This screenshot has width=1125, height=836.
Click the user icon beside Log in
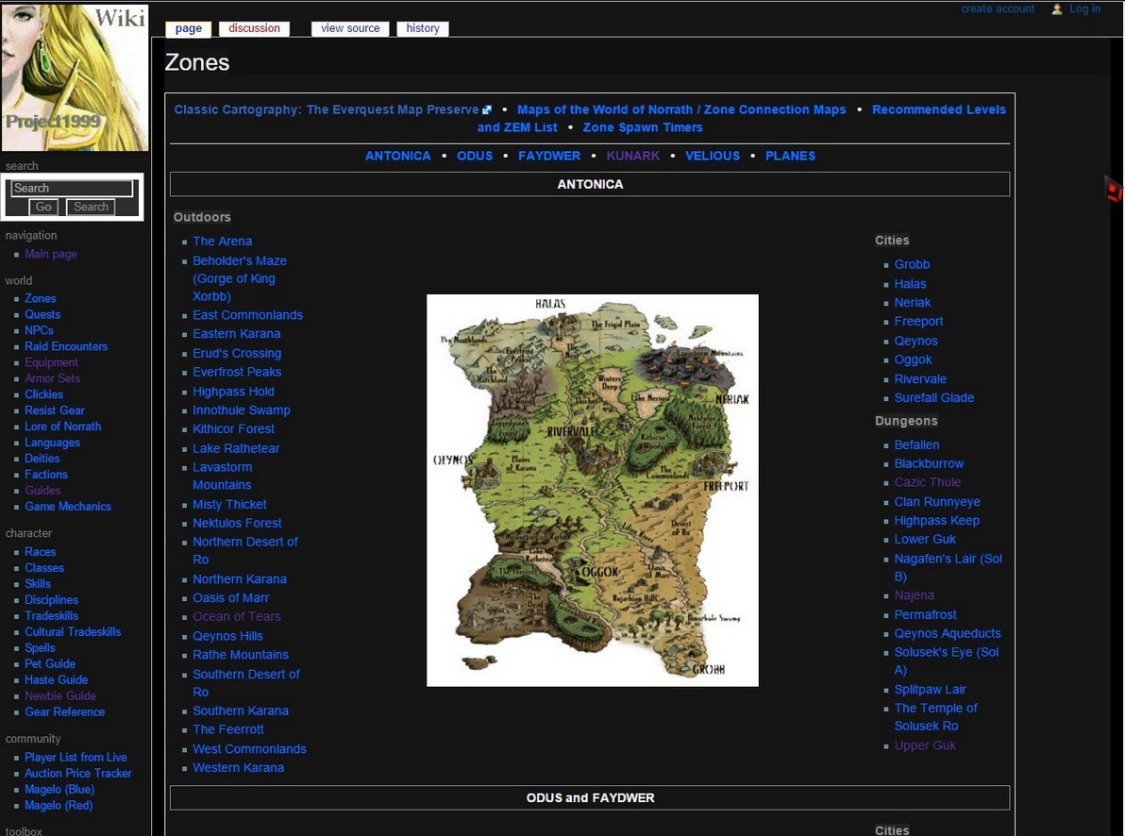[x=1057, y=9]
